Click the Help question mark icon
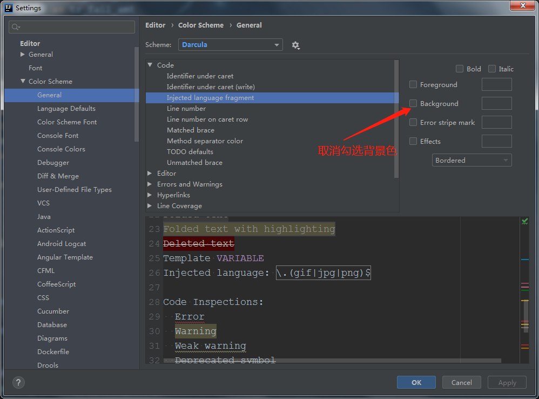 [18, 382]
